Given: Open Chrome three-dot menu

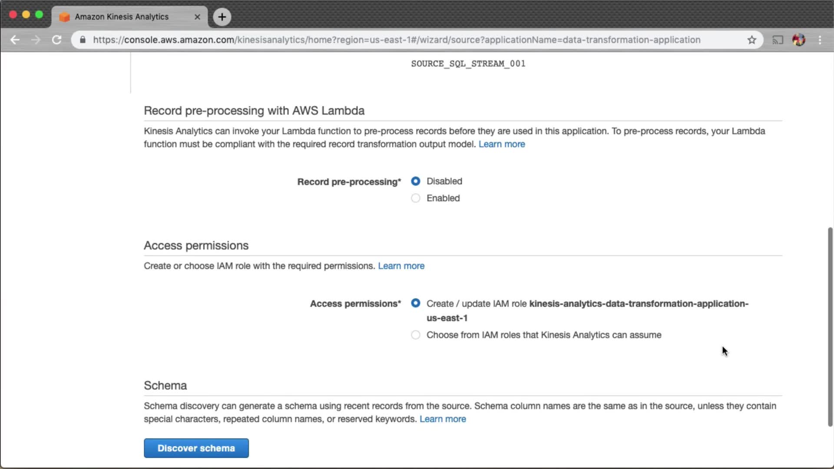Looking at the screenshot, I should [820, 40].
